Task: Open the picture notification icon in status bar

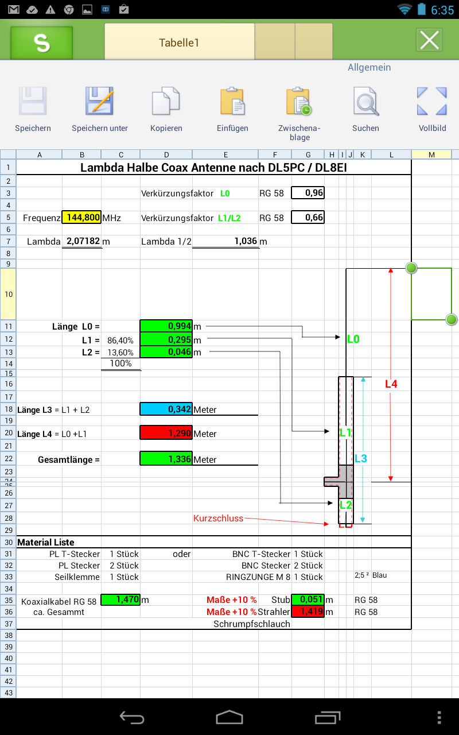Action: click(87, 10)
